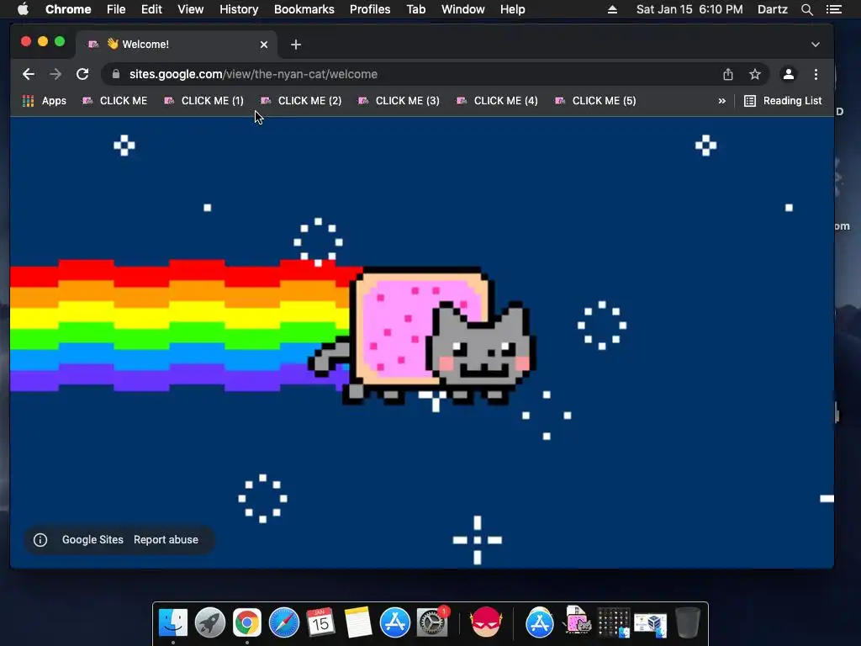This screenshot has width=861, height=646.
Task: Open the Apps grid in bookmarks bar
Action: coord(44,101)
